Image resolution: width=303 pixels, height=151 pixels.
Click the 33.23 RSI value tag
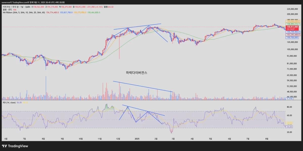point(289,127)
